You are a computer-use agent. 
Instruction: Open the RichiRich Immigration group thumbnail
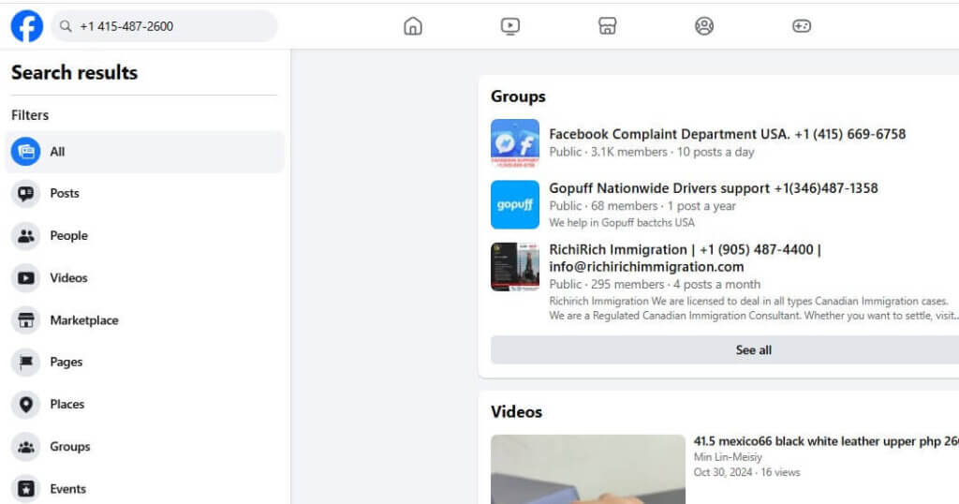click(x=515, y=267)
